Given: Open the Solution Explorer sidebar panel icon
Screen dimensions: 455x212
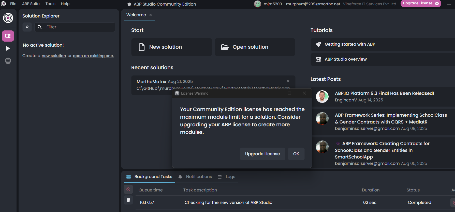Looking at the screenshot, I should pos(8,36).
